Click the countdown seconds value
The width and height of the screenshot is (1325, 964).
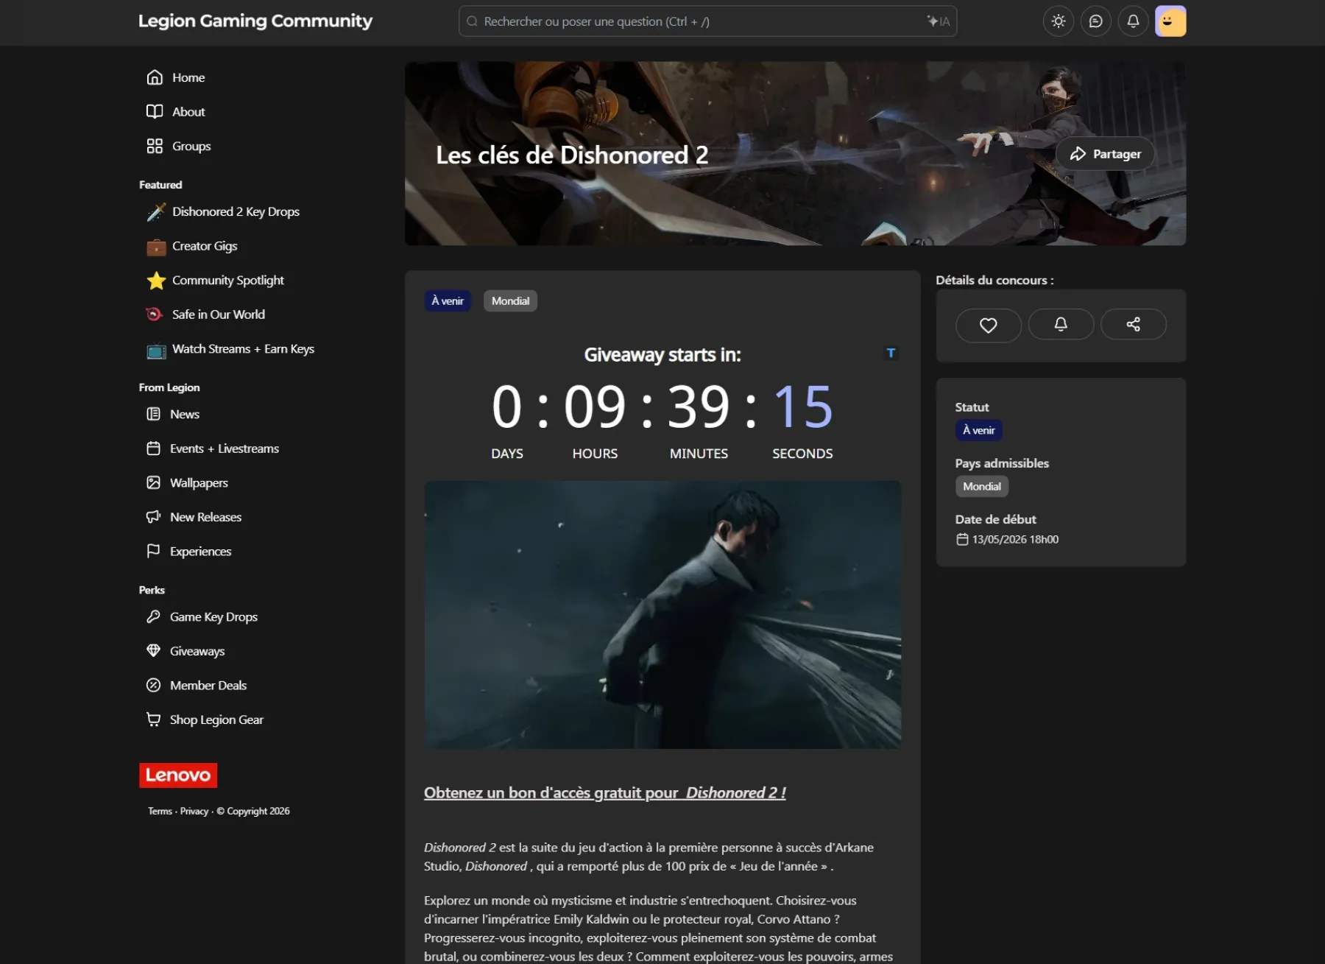pos(803,406)
